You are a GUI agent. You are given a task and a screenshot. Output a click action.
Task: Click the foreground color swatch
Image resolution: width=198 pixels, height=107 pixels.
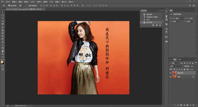[2, 62]
